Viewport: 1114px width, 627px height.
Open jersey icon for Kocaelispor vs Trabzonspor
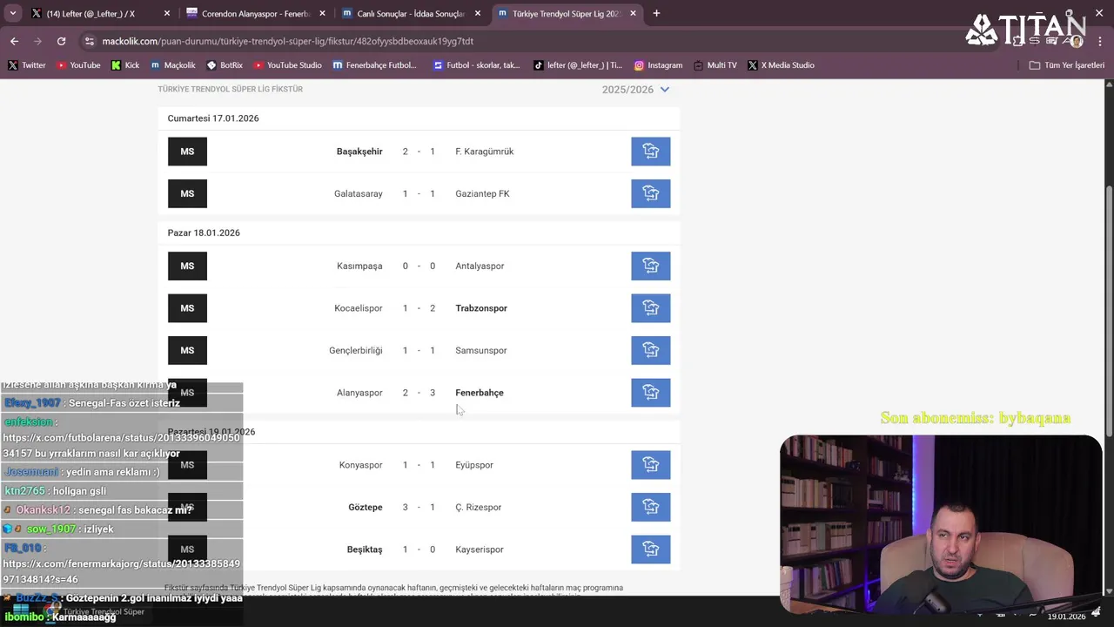tap(650, 308)
